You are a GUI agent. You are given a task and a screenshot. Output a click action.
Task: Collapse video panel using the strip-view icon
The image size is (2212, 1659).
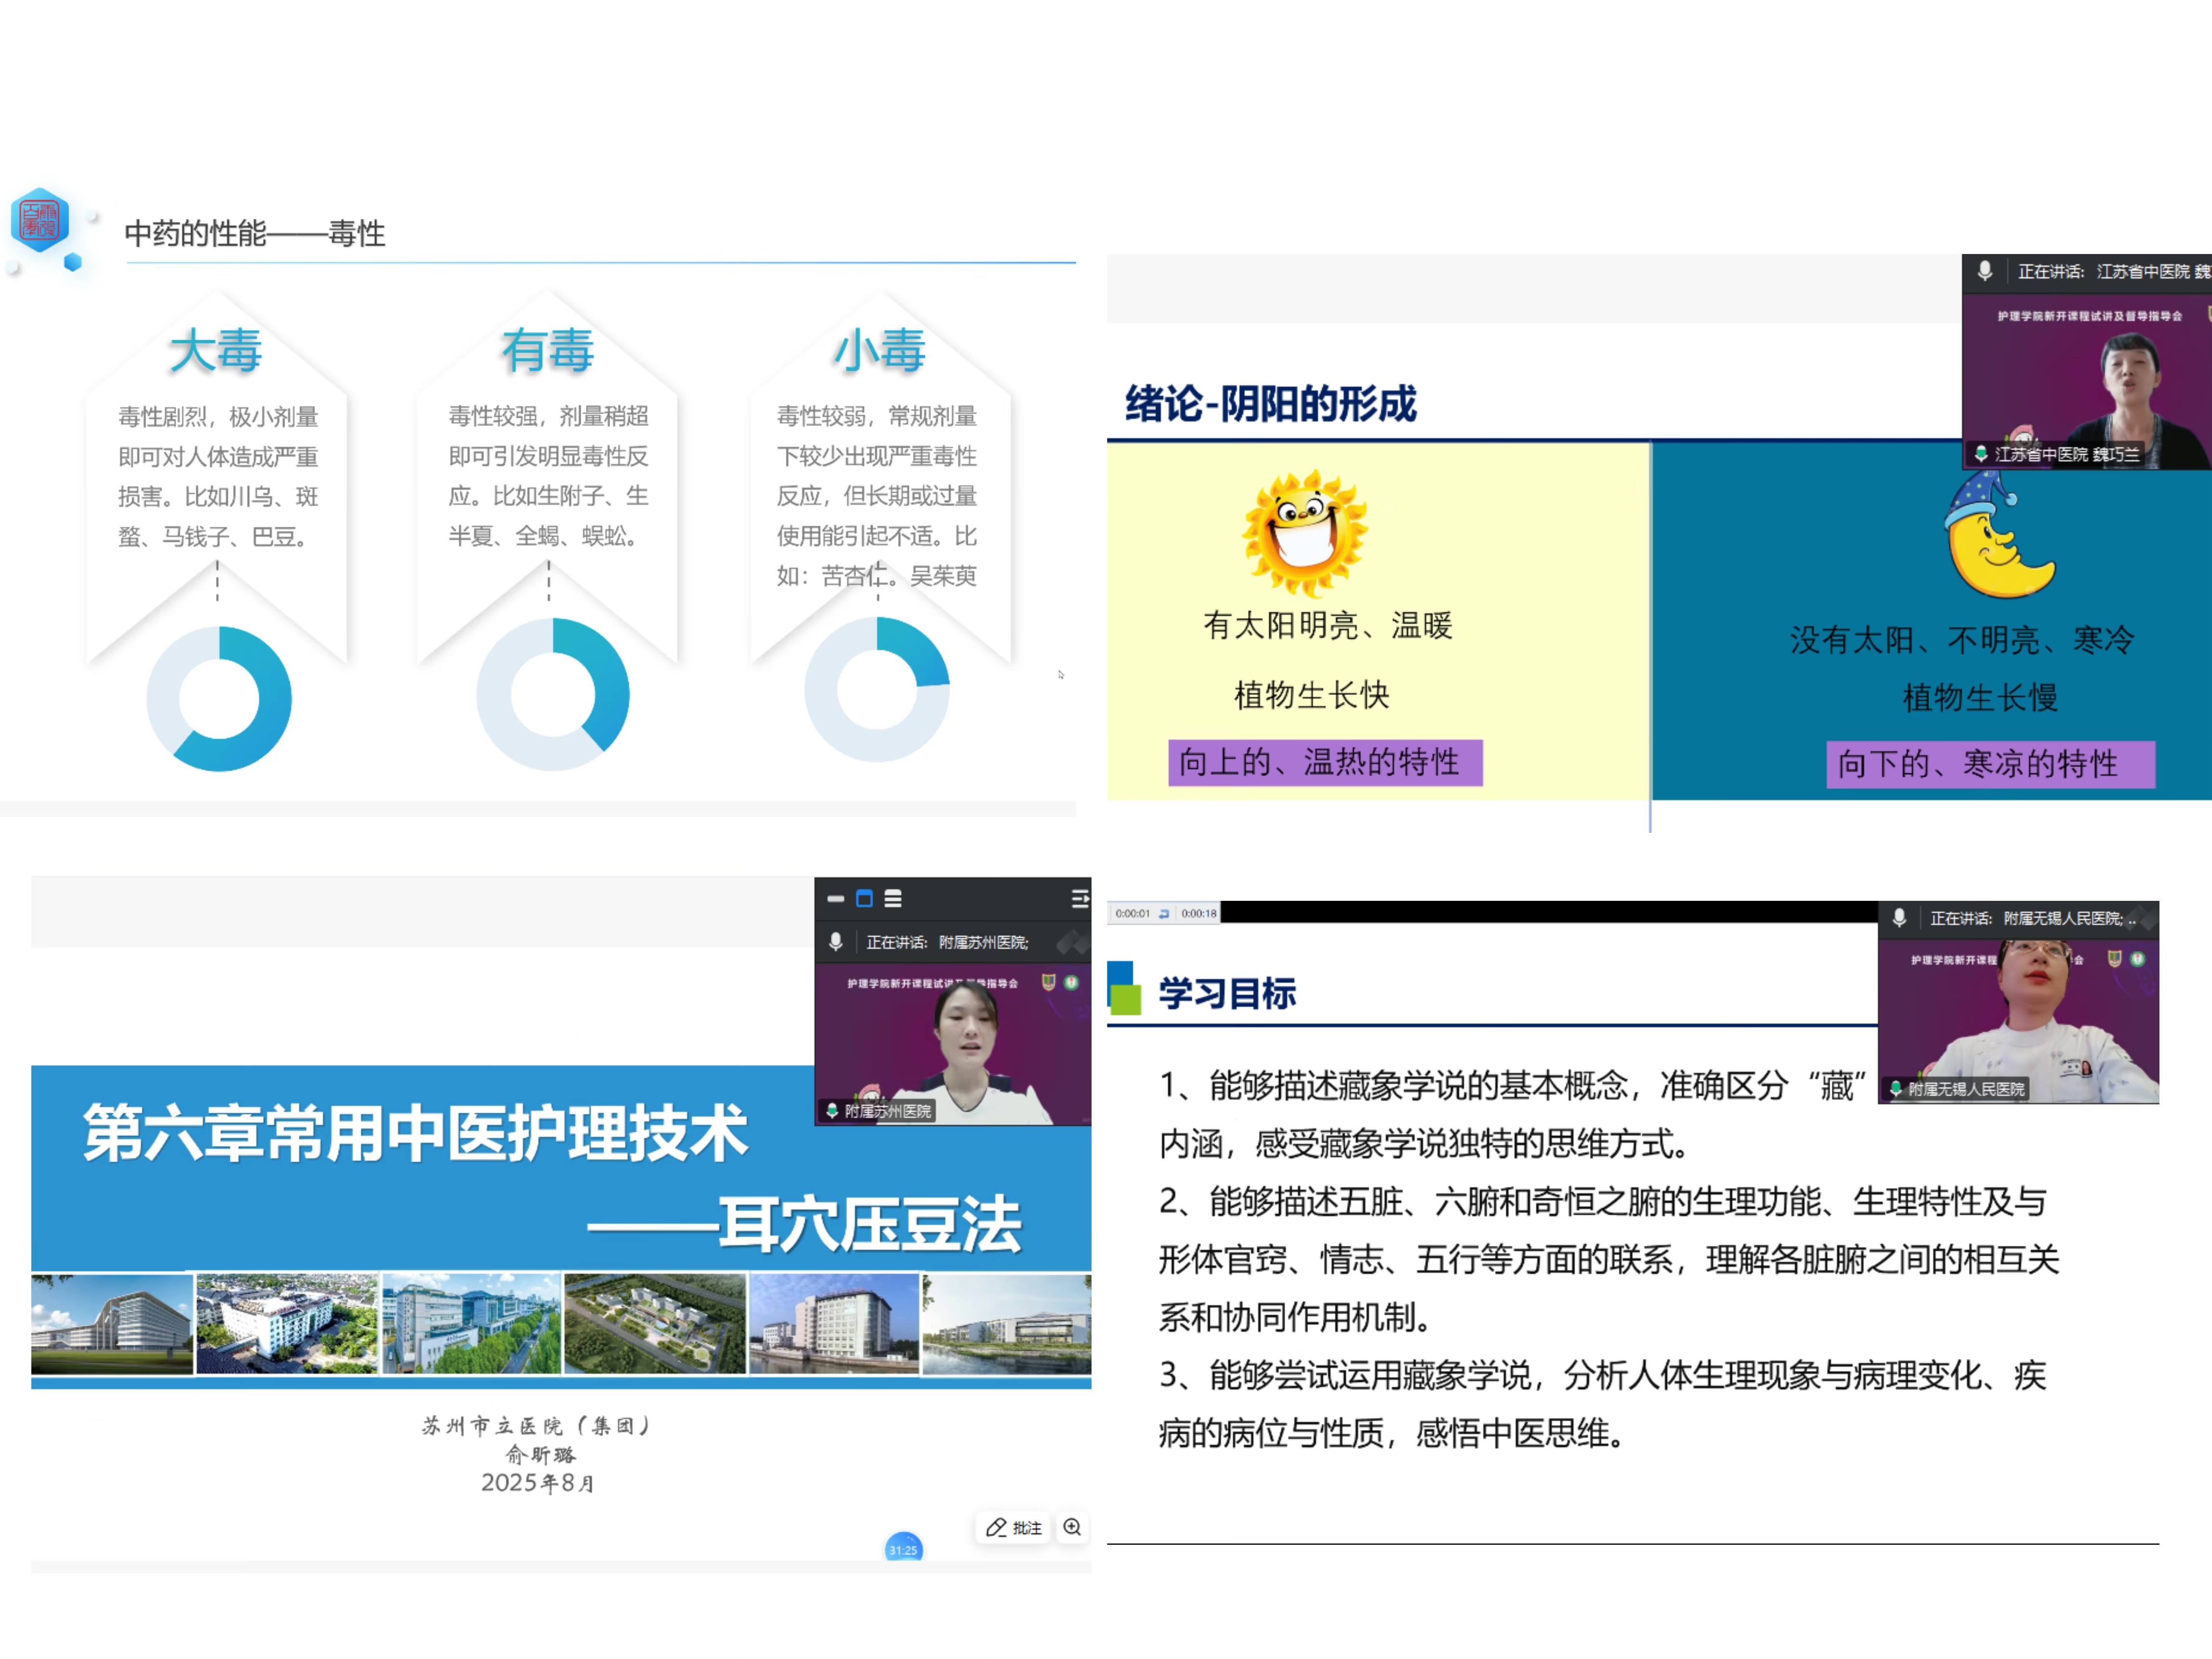point(836,898)
